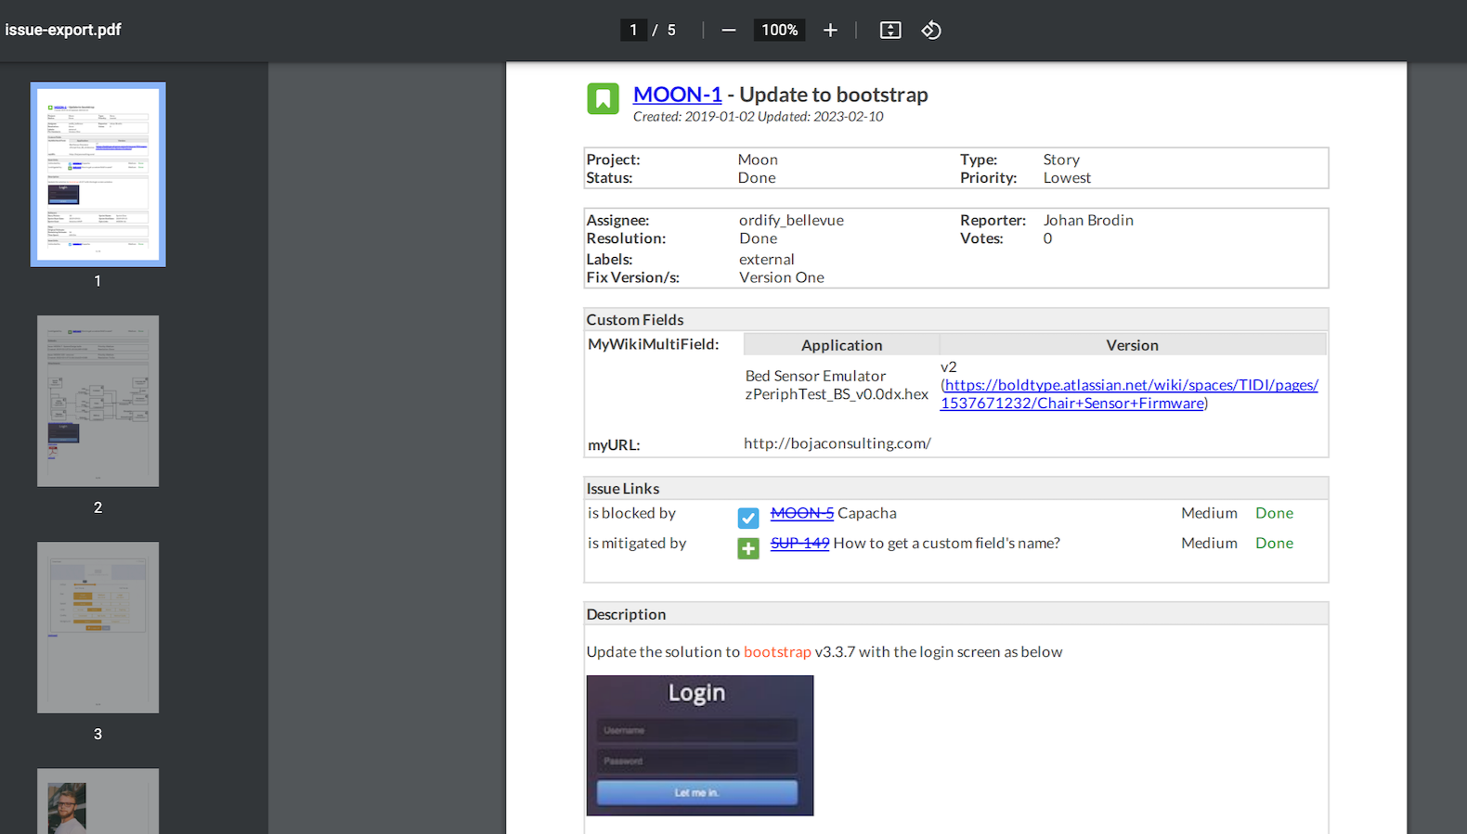Screen dimensions: 1467x834
Task: Click the zoom in plus button
Action: pos(830,31)
